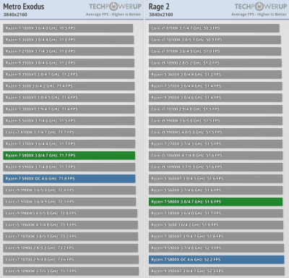
Task: Click the 3840x2160 label under Rage 2
Action: (x=161, y=14)
